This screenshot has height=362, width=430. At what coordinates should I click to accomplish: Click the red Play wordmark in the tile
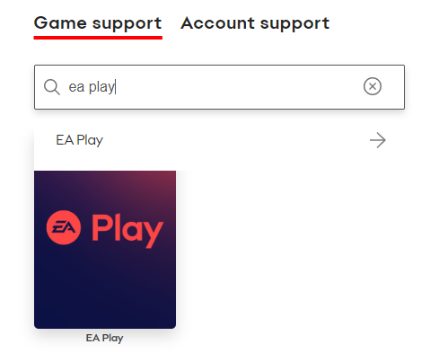point(127,231)
